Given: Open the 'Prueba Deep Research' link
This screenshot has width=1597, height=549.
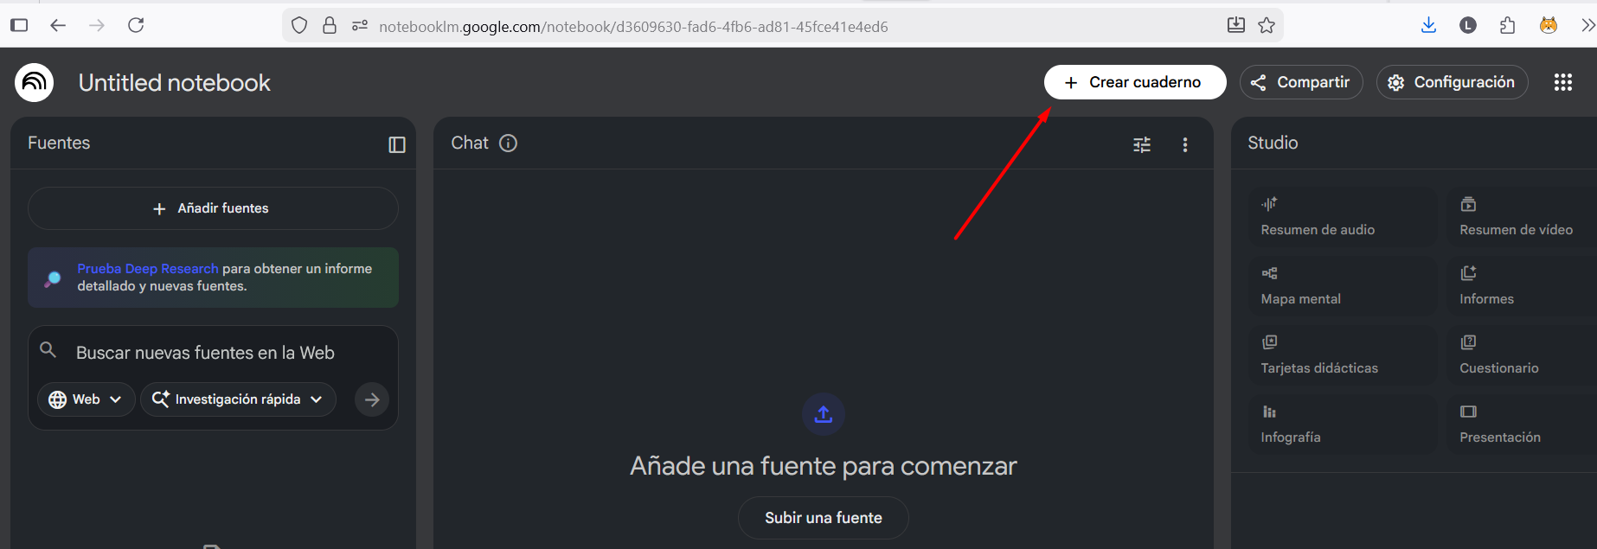Looking at the screenshot, I should [x=148, y=269].
